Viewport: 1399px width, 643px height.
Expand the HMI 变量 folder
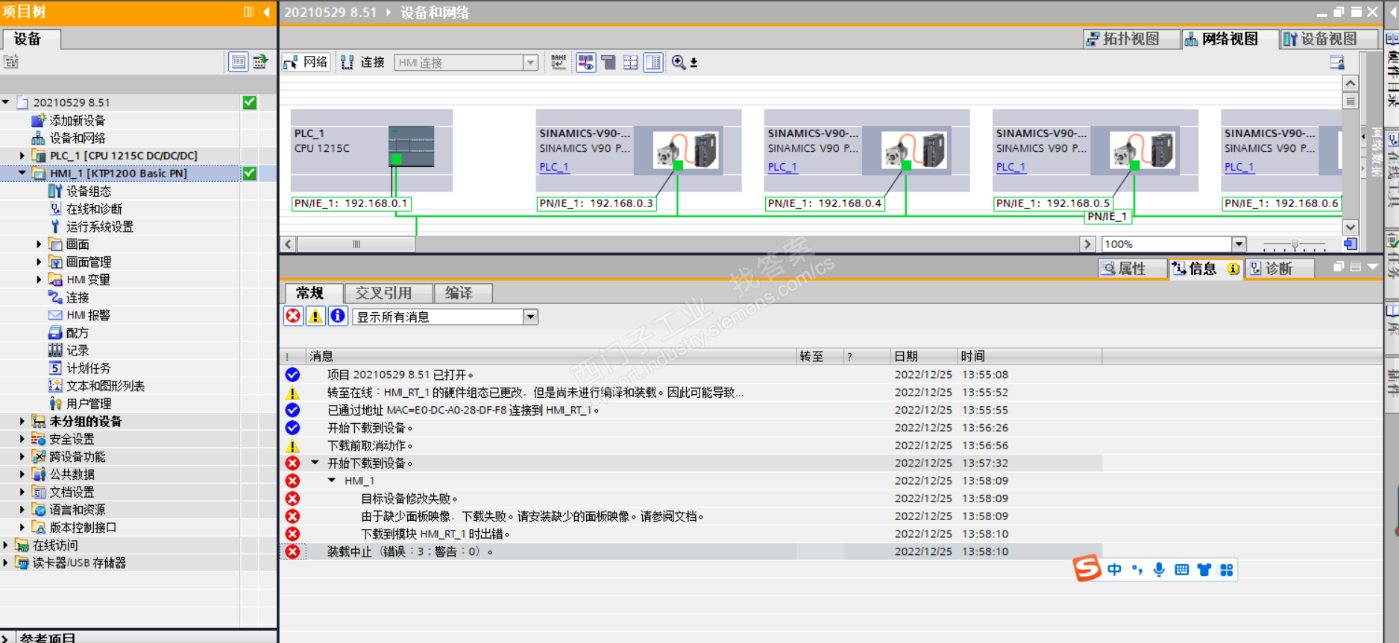click(39, 279)
